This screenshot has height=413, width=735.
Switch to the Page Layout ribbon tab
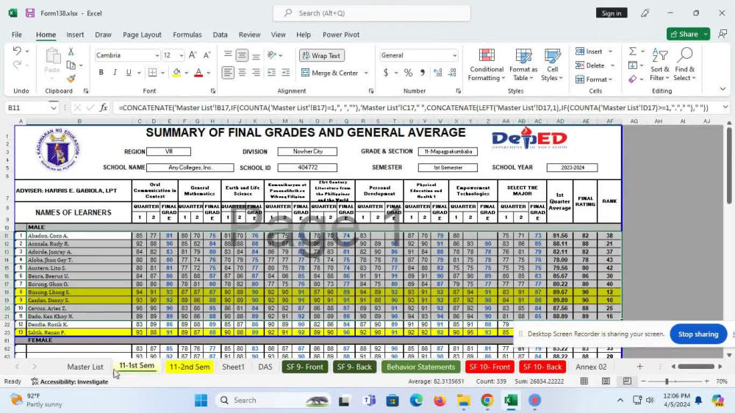tap(142, 35)
